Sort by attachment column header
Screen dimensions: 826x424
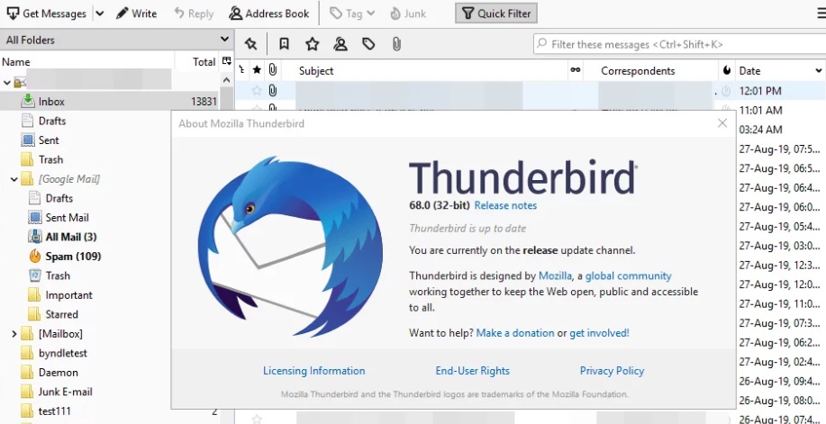point(272,70)
